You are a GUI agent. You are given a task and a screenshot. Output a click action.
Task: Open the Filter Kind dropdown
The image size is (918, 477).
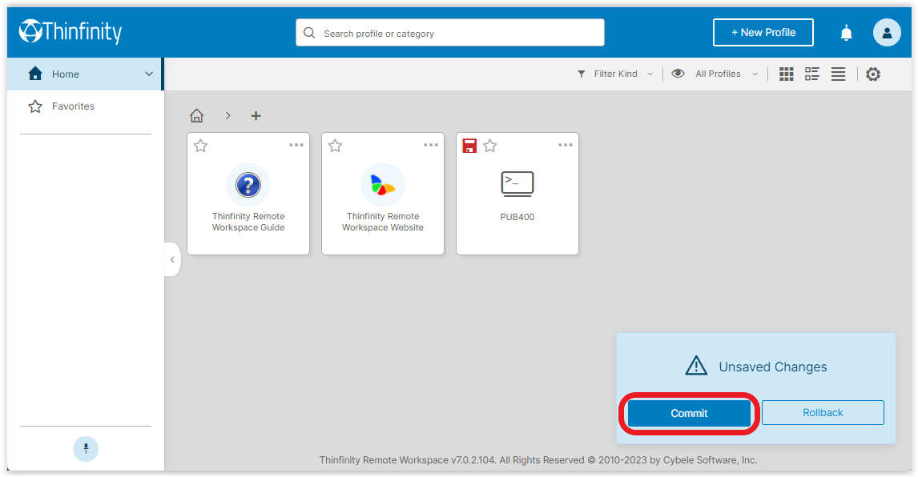pyautogui.click(x=615, y=74)
